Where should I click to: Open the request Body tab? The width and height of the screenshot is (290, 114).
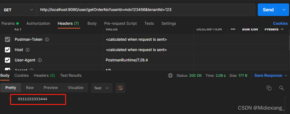click(92, 23)
